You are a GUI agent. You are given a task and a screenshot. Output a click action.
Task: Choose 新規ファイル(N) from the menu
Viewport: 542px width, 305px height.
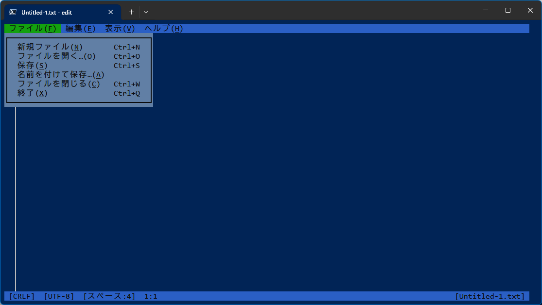click(79, 47)
